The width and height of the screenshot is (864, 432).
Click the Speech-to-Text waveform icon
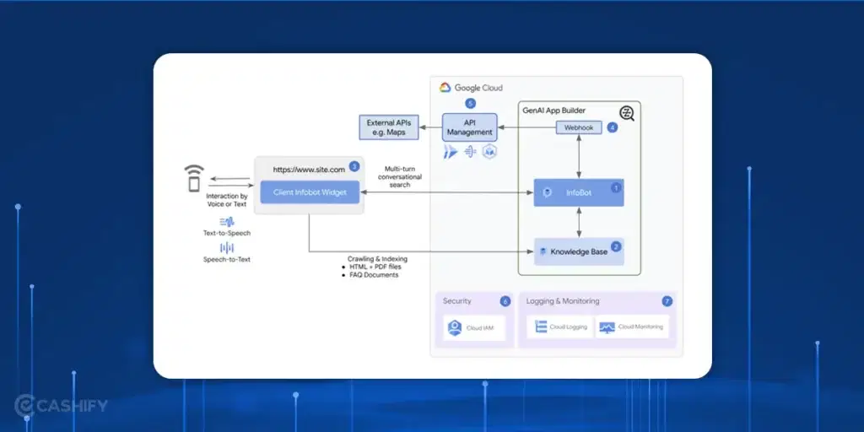click(x=226, y=248)
